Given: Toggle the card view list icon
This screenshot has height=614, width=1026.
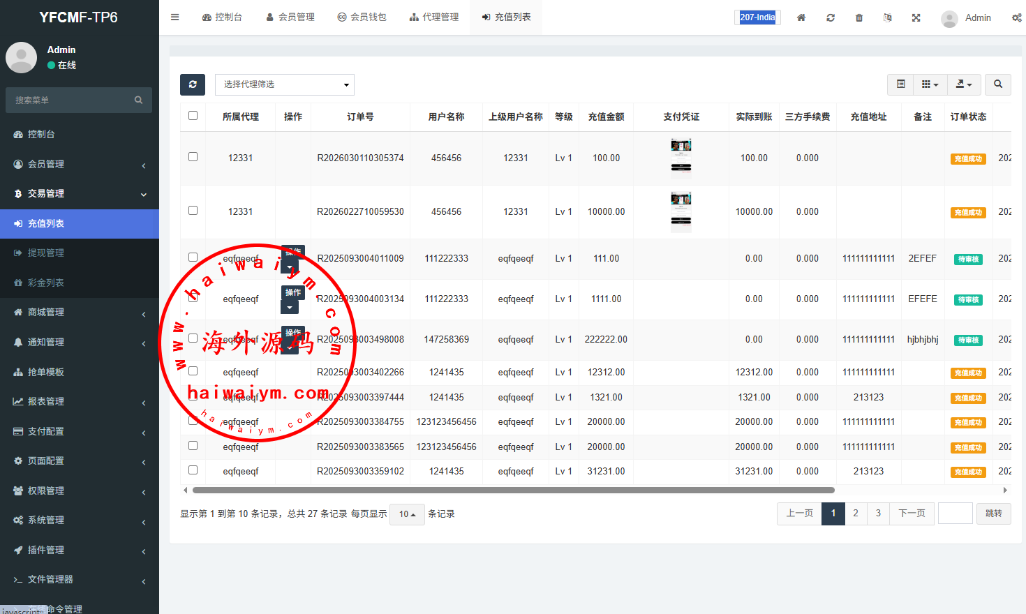Looking at the screenshot, I should point(900,84).
